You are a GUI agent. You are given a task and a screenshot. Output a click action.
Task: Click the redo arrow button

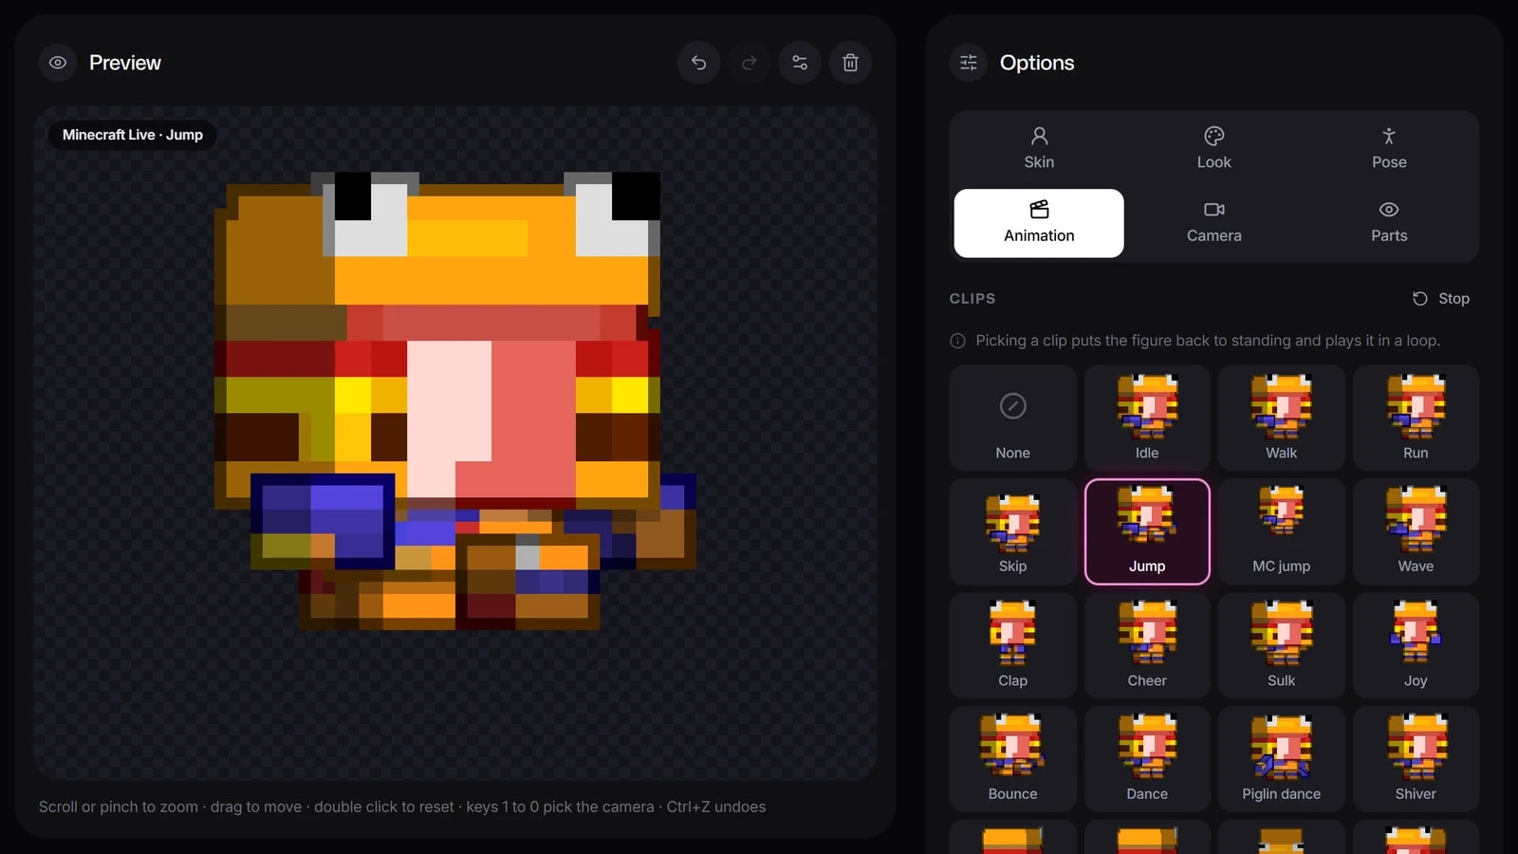pyautogui.click(x=750, y=63)
